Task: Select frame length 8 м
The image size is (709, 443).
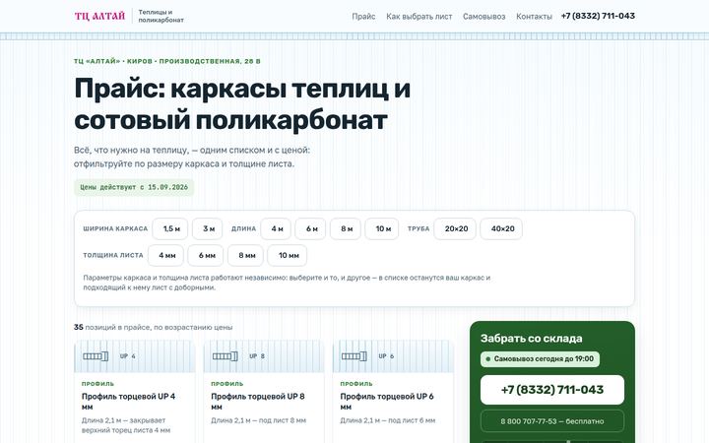Action: (346, 228)
